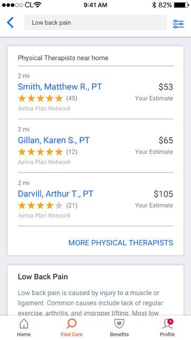Image resolution: width=191 pixels, height=340 pixels.
Task: Tap the Bluetooth status icon
Action: coord(154,5)
